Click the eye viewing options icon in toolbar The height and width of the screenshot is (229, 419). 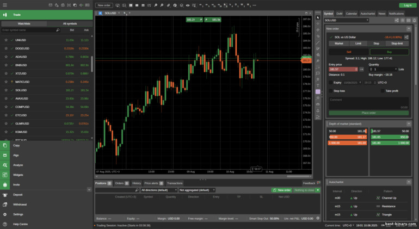[188, 5]
